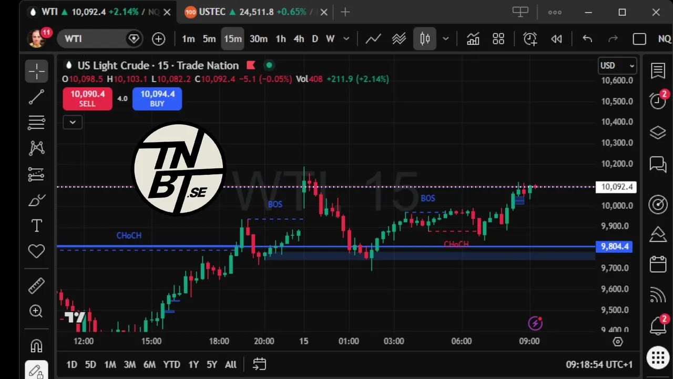Viewport: 673px width, 379px height.
Task: Set the date range to 1M
Action: click(110, 364)
